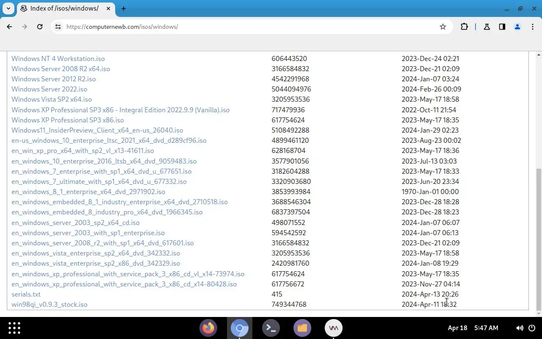542x339 pixels.
Task: Select file size 749344768
Action: (x=289, y=304)
